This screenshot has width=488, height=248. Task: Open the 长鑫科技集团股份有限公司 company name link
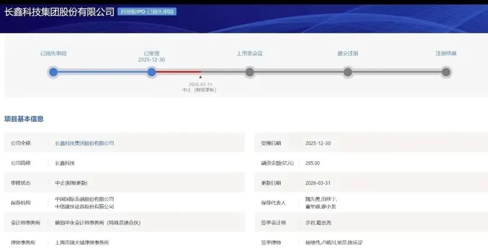pos(84,143)
